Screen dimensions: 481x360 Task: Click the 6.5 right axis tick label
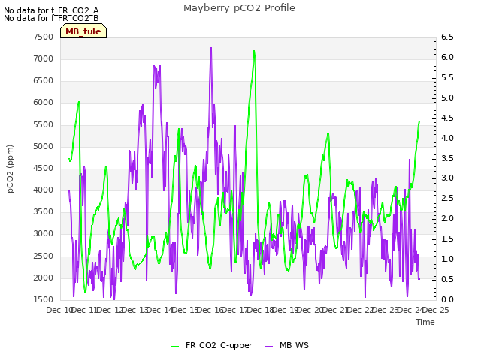(447, 37)
